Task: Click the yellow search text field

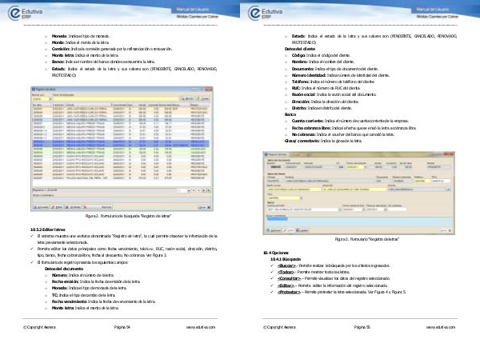Action: click(x=112, y=99)
